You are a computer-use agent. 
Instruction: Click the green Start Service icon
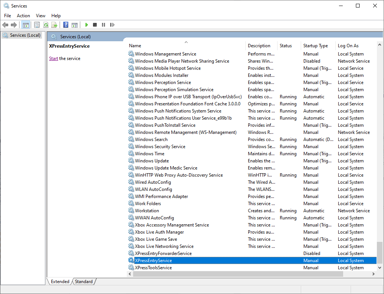click(x=87, y=25)
